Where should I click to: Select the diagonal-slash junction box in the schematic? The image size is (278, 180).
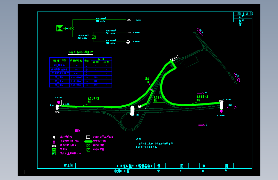pyautogui.click(x=94, y=37)
